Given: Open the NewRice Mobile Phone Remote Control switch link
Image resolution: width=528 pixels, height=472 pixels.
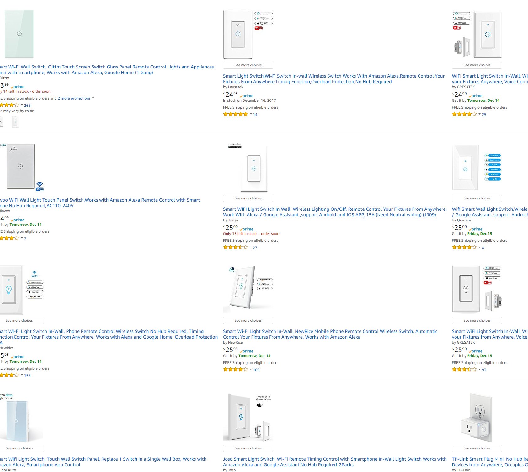Looking at the screenshot, I should [x=330, y=334].
